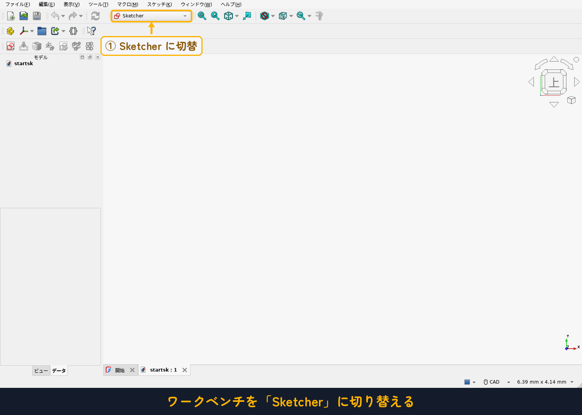
Task: Open an existing document file
Action: coord(24,16)
